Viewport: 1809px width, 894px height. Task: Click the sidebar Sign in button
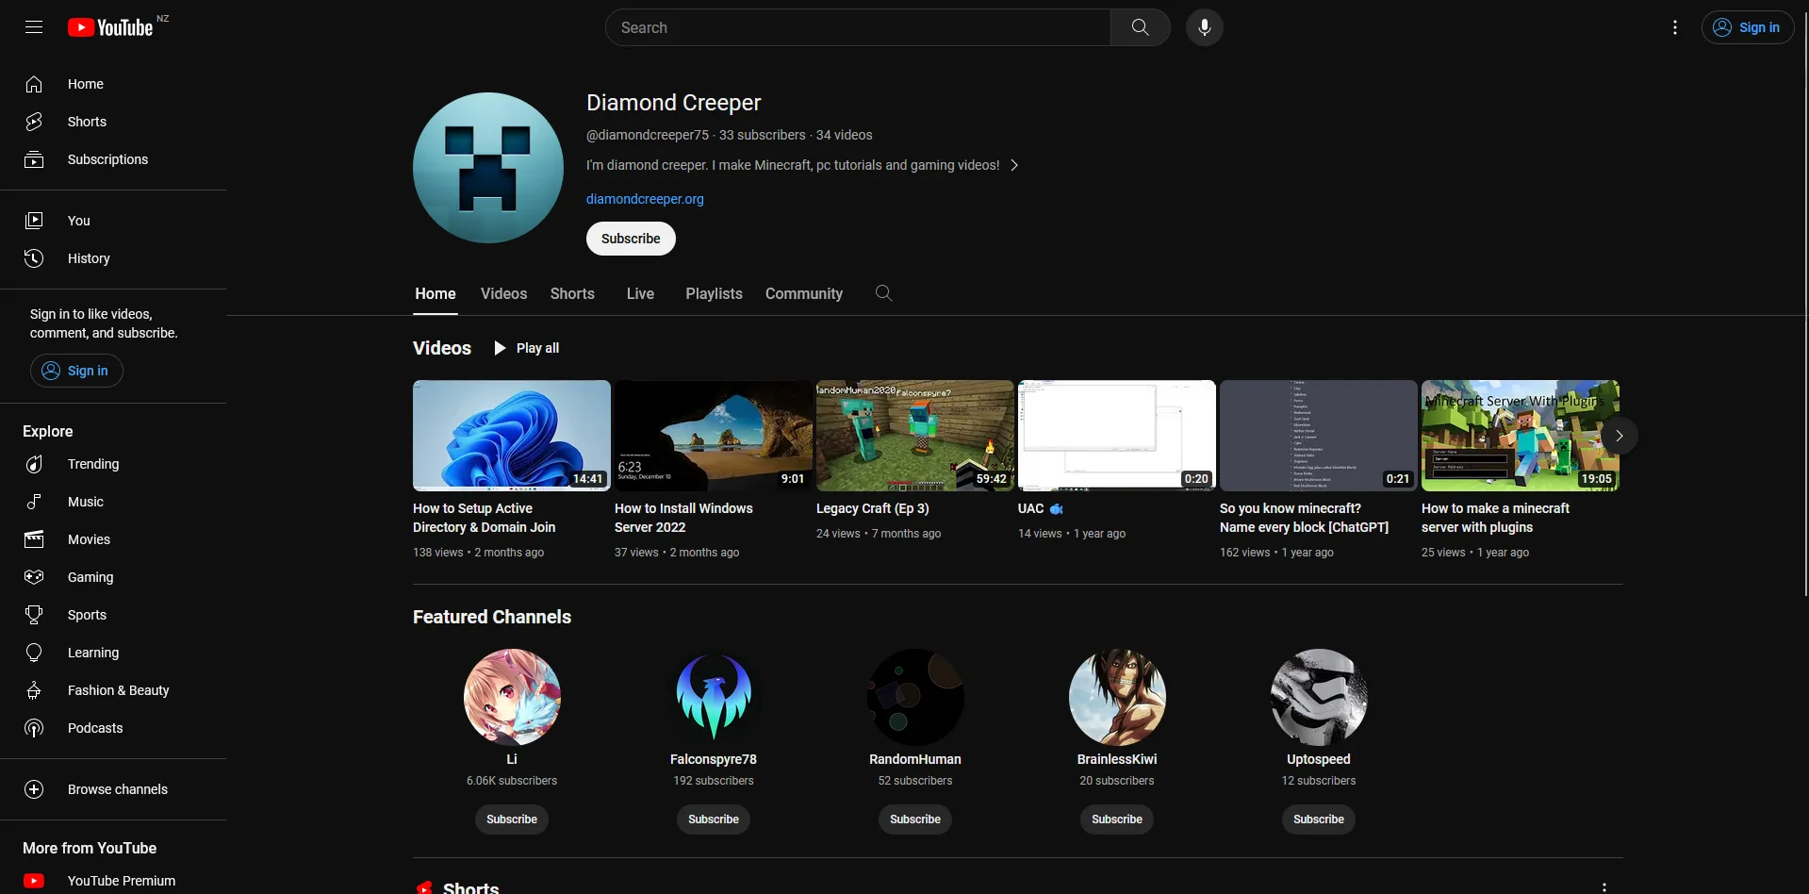pyautogui.click(x=76, y=371)
